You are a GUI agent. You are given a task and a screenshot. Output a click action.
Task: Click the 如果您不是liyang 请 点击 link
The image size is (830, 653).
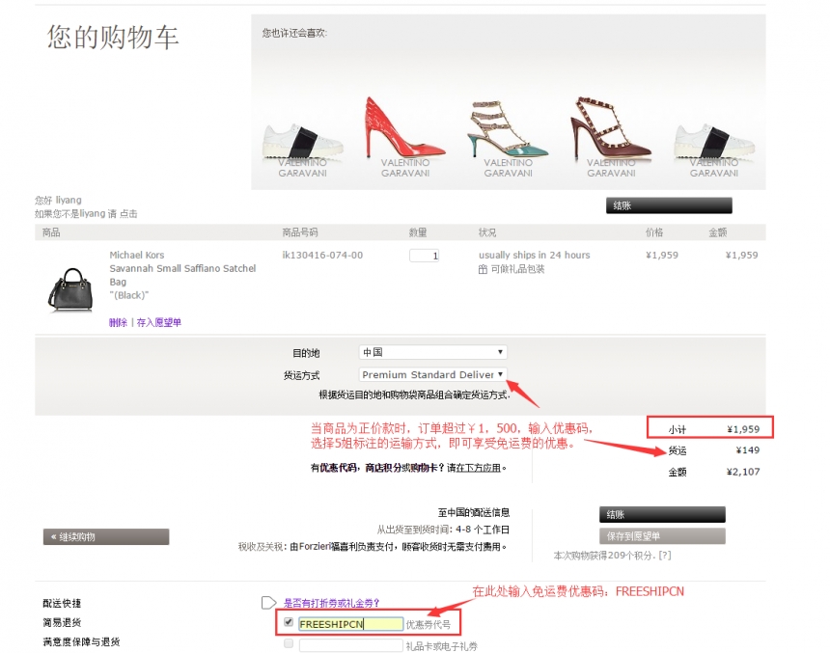[x=86, y=214]
